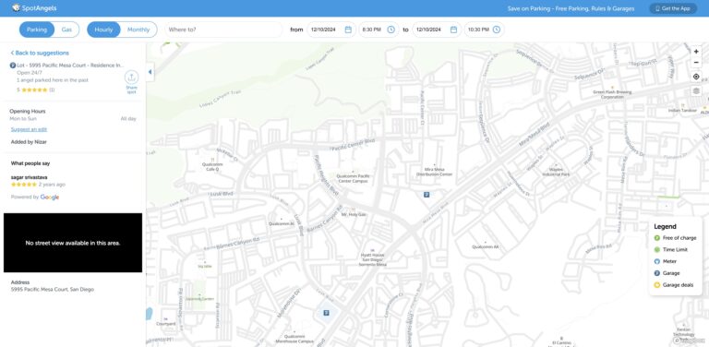The width and height of the screenshot is (709, 347).
Task: Select the Parking toggle option
Action: tap(37, 30)
